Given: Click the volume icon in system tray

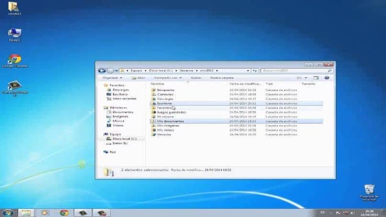Looking at the screenshot, I should (352, 213).
